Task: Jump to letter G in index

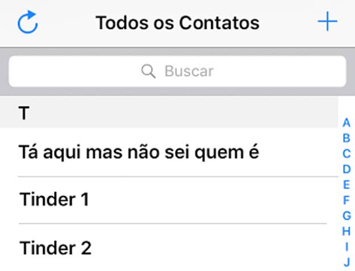Action: [x=346, y=215]
